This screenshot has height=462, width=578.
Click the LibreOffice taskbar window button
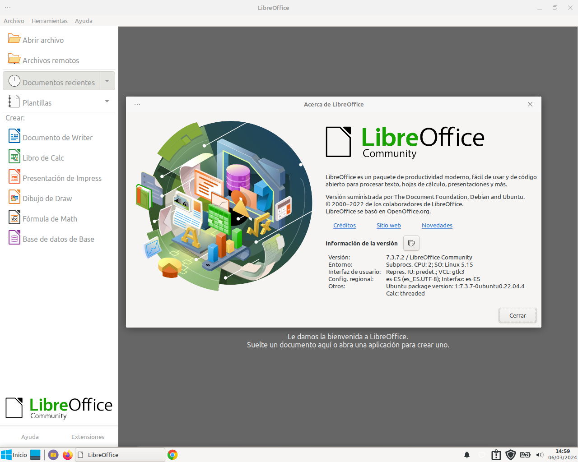click(120, 455)
